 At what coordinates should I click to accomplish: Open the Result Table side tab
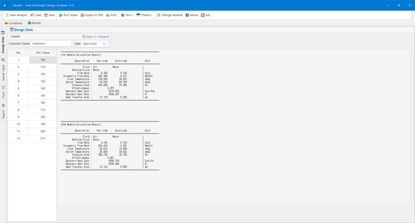(x=3, y=70)
